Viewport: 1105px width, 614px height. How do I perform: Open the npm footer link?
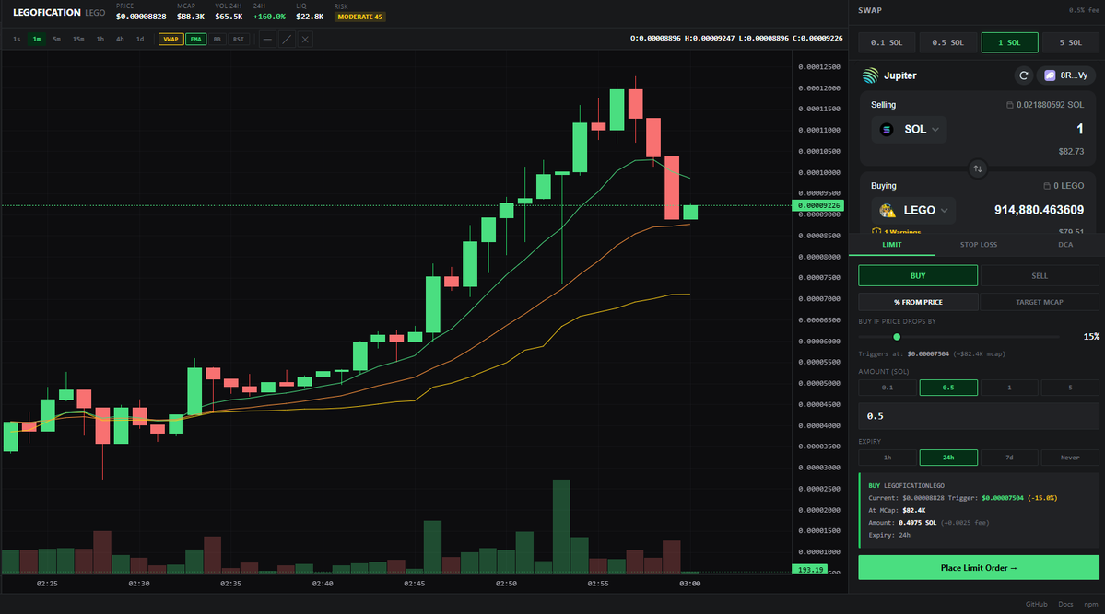[x=1091, y=604]
